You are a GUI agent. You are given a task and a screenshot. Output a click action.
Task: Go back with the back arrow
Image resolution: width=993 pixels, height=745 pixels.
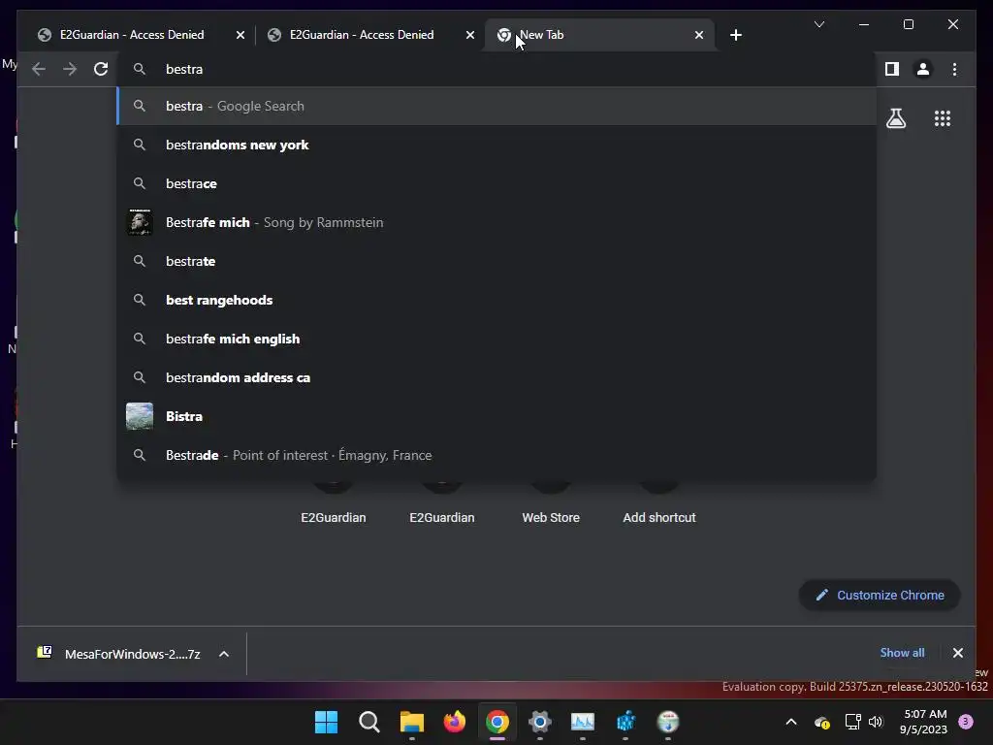(x=39, y=69)
